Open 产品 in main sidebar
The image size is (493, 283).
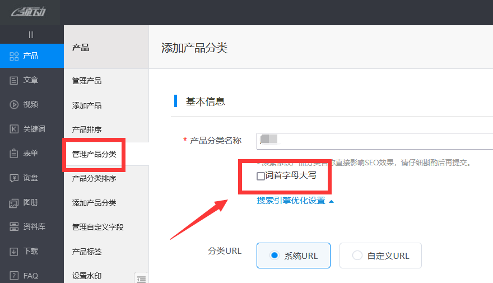point(30,55)
